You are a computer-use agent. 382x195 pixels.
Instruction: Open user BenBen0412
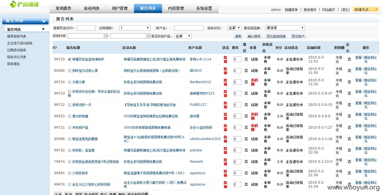[x=201, y=82]
